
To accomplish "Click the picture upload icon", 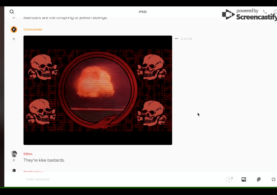I will click(x=244, y=179).
